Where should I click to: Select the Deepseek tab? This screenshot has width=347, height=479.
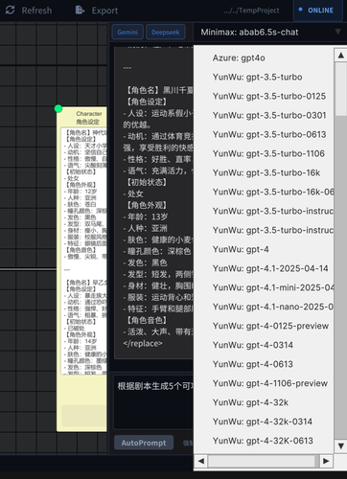pos(166,32)
